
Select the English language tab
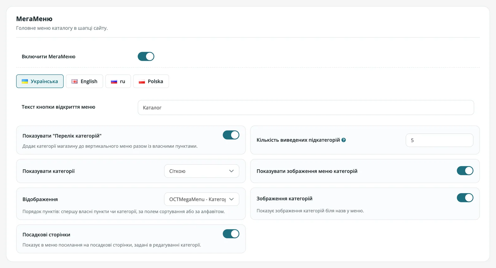pyautogui.click(x=84, y=81)
